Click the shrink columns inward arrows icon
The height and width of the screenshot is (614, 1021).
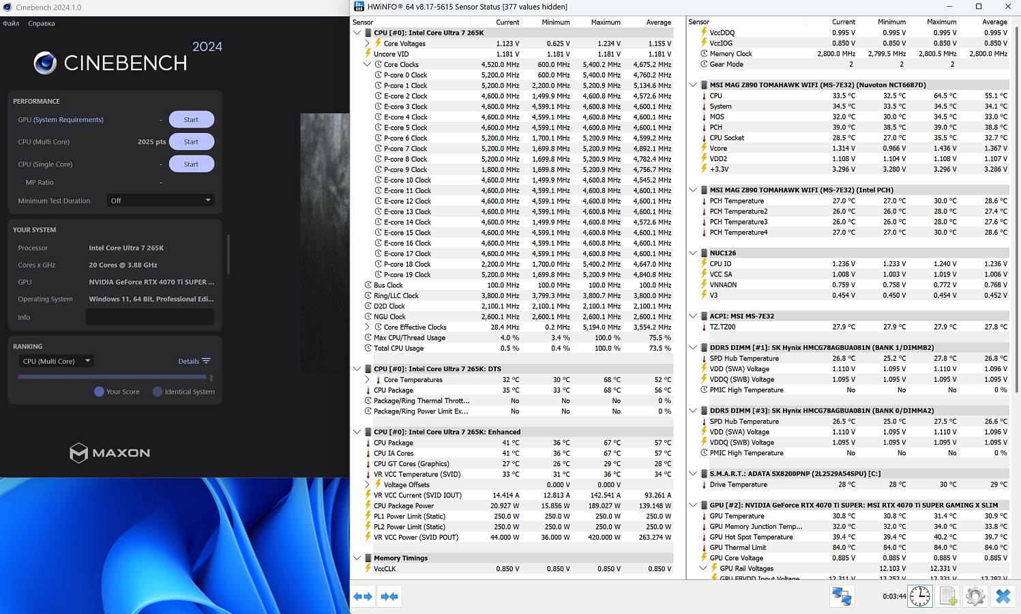389,596
